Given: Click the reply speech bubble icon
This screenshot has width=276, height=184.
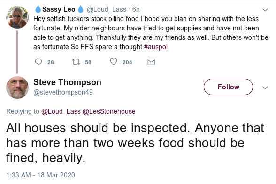Looking at the screenshot, I should tap(38, 62).
